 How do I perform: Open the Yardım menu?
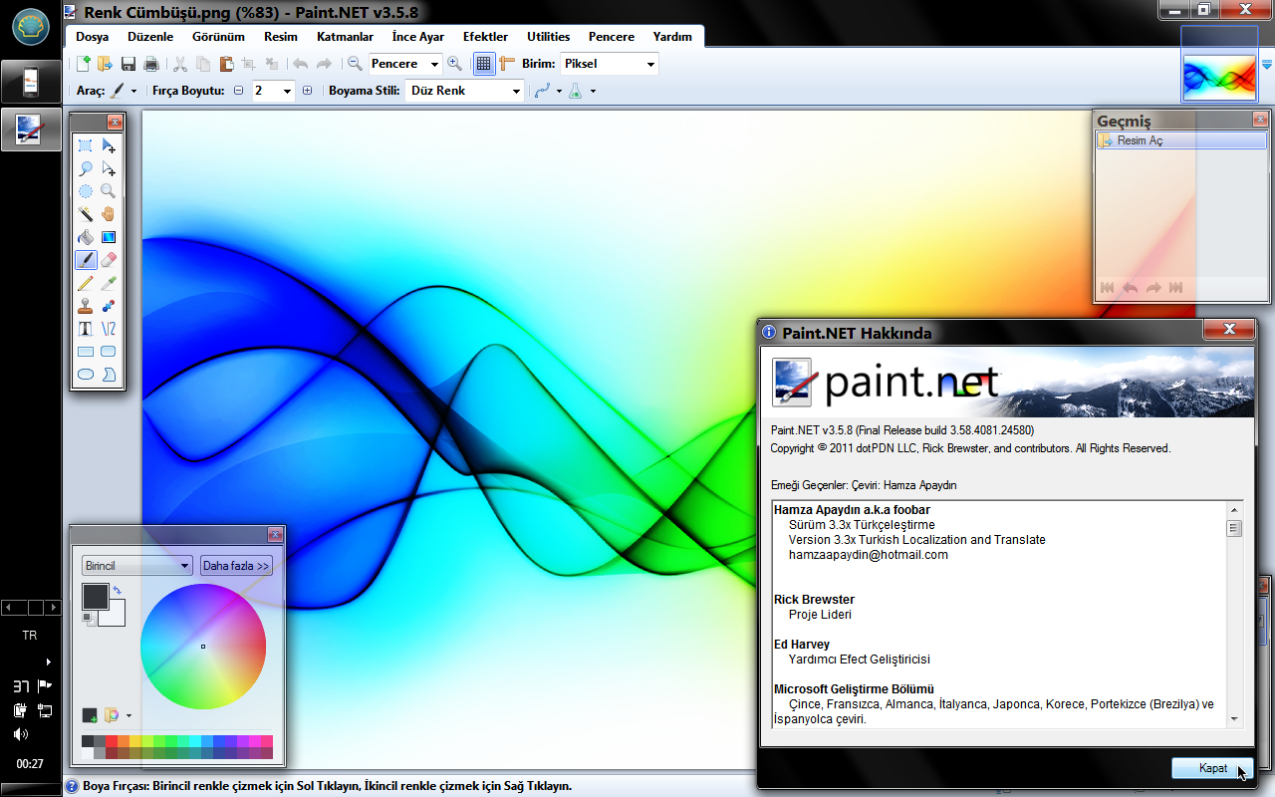point(672,37)
